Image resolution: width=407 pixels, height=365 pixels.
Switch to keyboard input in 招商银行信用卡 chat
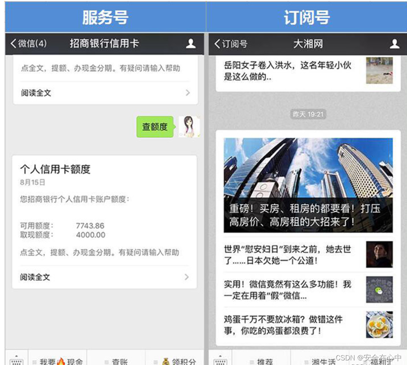16,360
